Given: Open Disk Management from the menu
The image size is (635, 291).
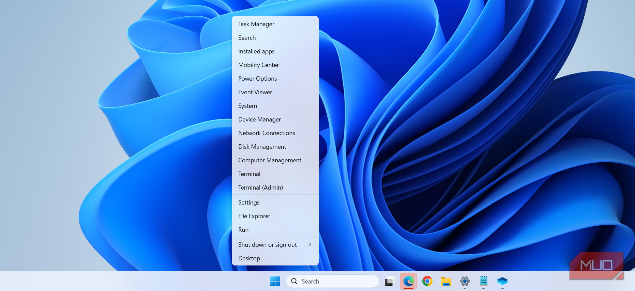Looking at the screenshot, I should pyautogui.click(x=275, y=147).
